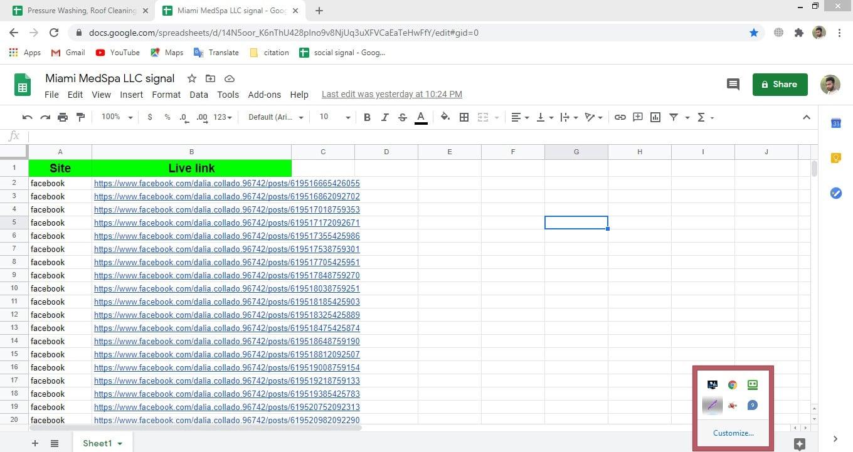Open the font size 10 dropdown
The width and height of the screenshot is (853, 452).
pyautogui.click(x=334, y=117)
